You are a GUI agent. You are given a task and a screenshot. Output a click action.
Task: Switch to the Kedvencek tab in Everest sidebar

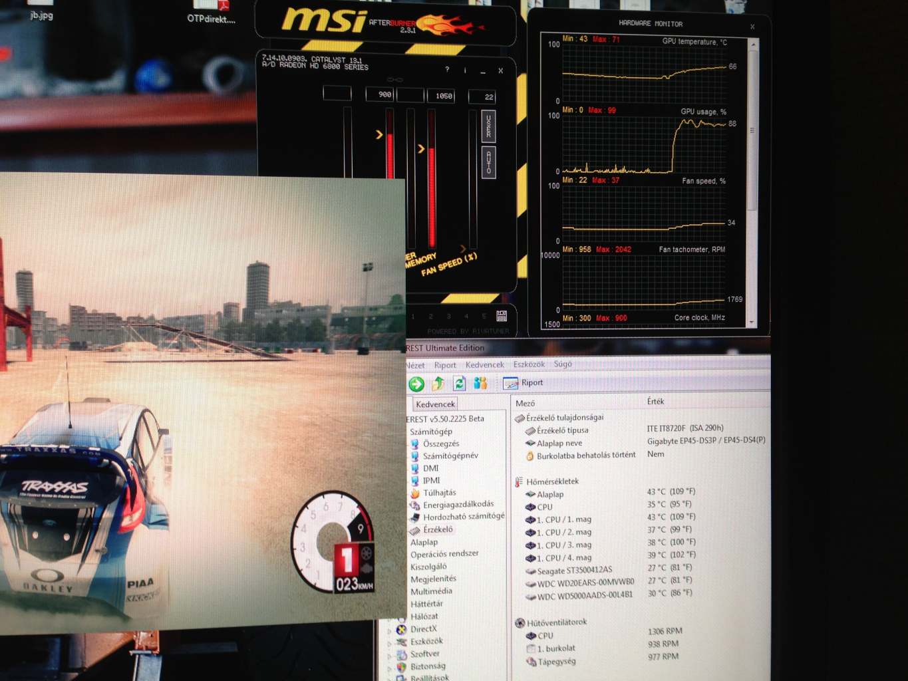435,404
